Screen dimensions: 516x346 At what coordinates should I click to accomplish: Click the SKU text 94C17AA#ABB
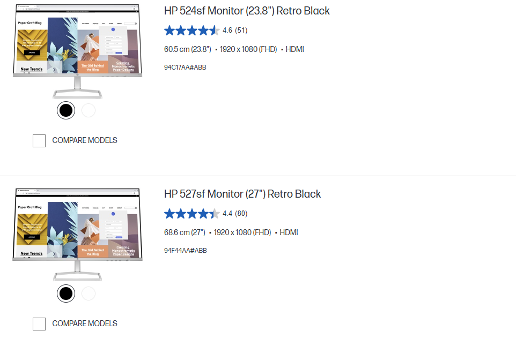tap(185, 67)
